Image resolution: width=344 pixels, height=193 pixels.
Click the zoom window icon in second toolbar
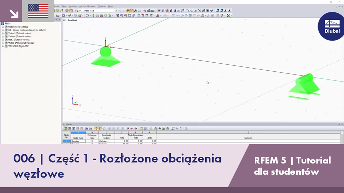(x=122, y=15)
